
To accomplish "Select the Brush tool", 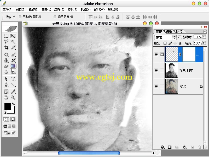I will coord(13,55).
